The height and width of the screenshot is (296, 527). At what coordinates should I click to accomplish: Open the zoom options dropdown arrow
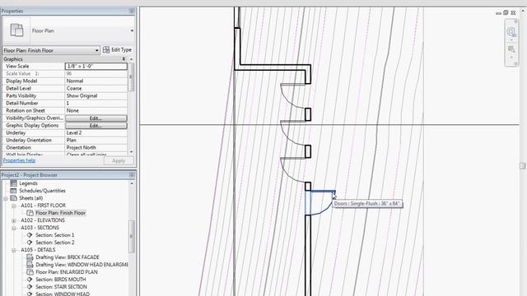pos(511,58)
